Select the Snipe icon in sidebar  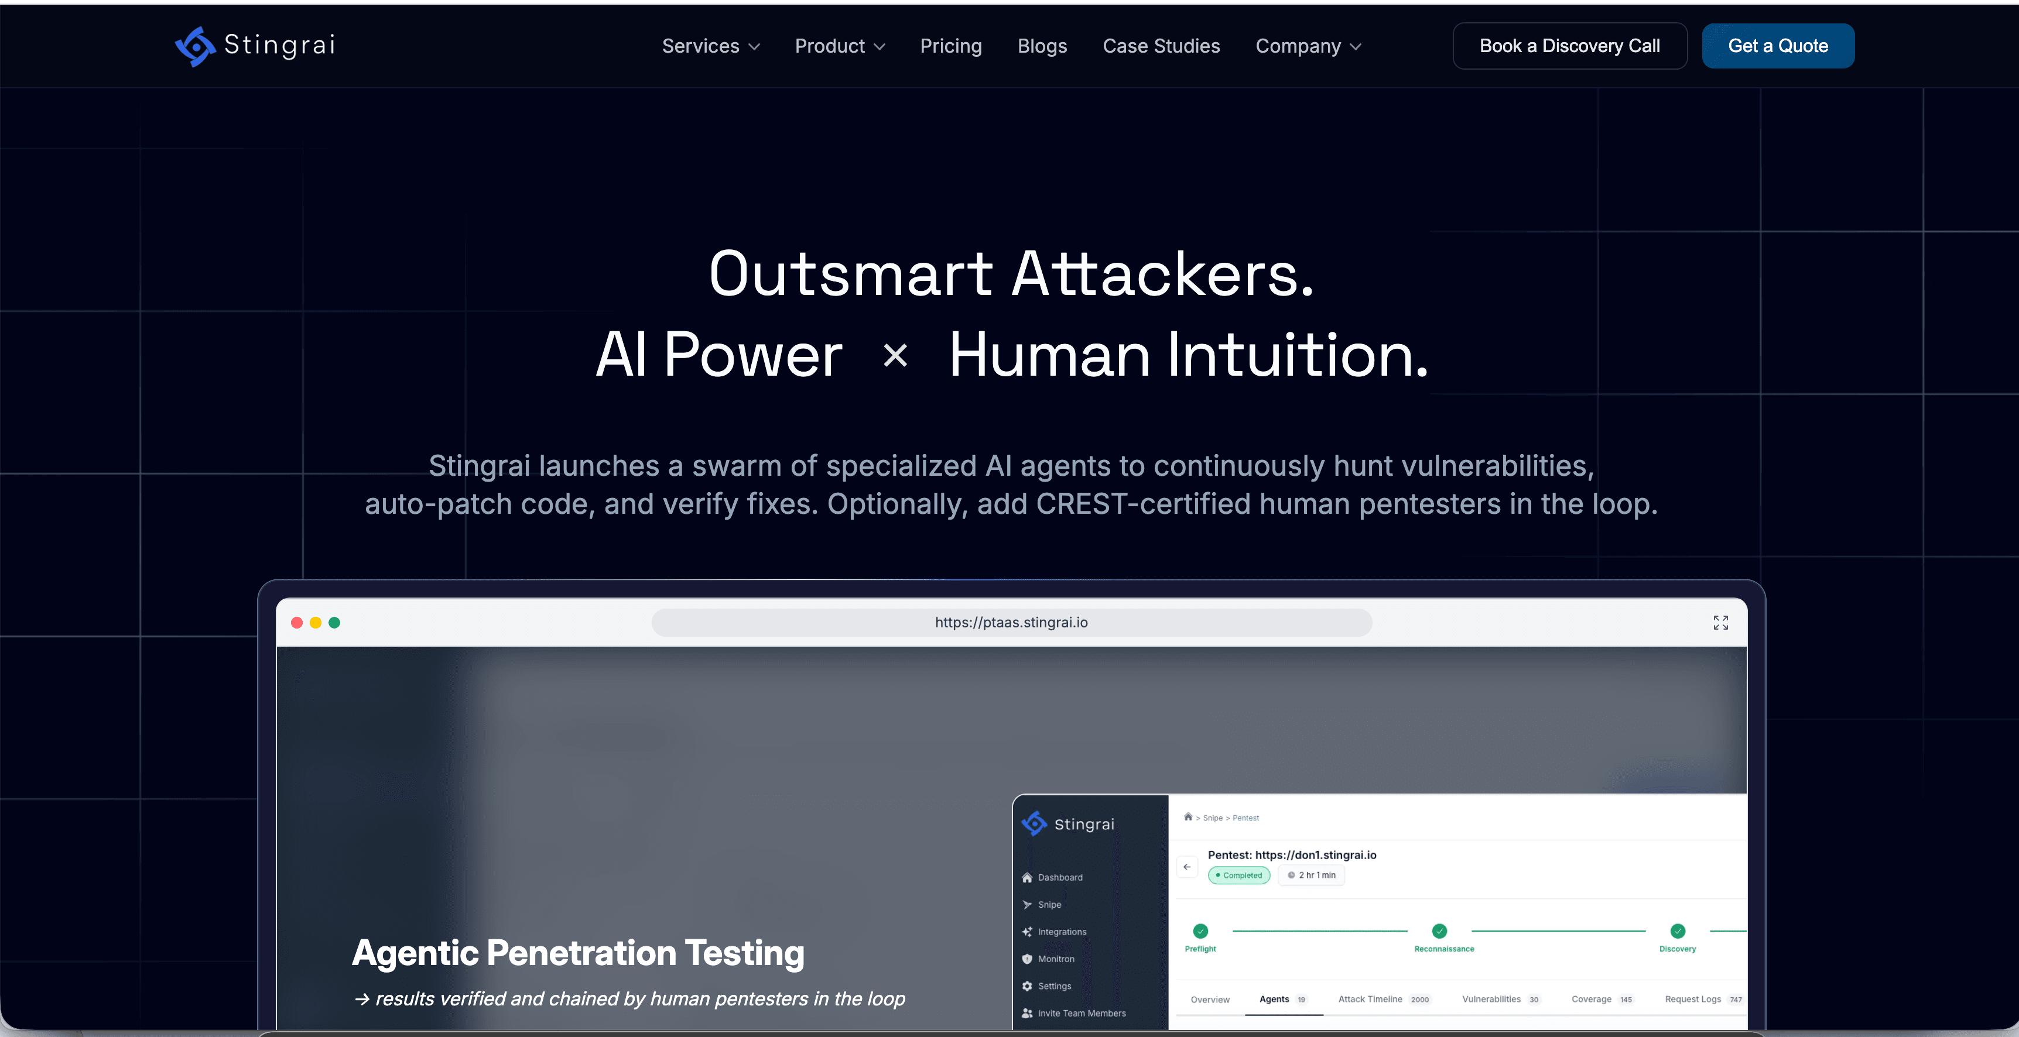click(x=1026, y=905)
